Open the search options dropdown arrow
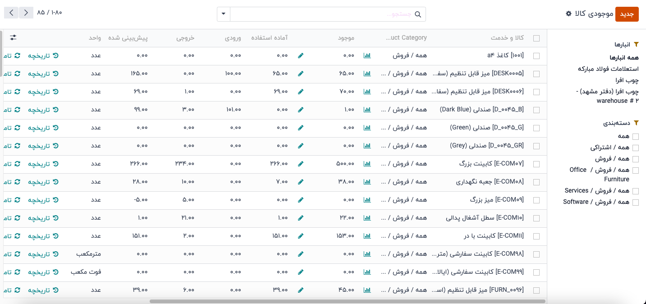This screenshot has height=304, width=646. click(x=224, y=14)
